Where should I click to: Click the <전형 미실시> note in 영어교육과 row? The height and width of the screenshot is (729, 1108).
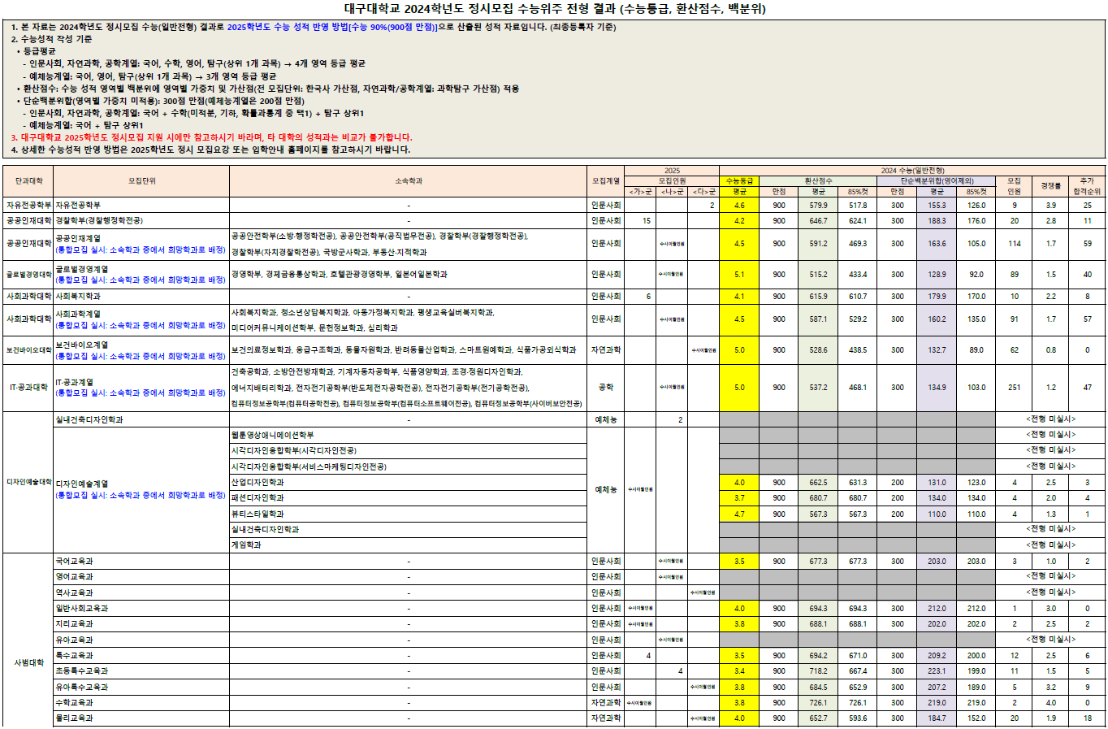tap(1050, 577)
